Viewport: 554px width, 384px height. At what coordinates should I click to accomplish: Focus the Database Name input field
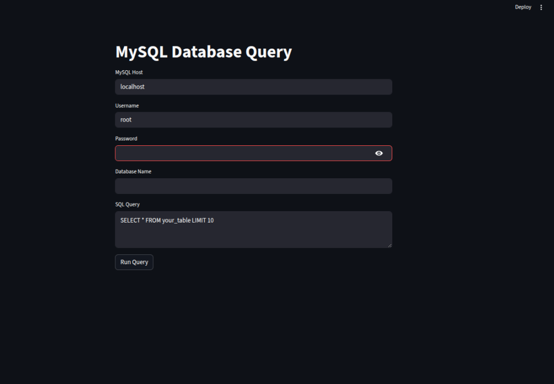(x=253, y=186)
